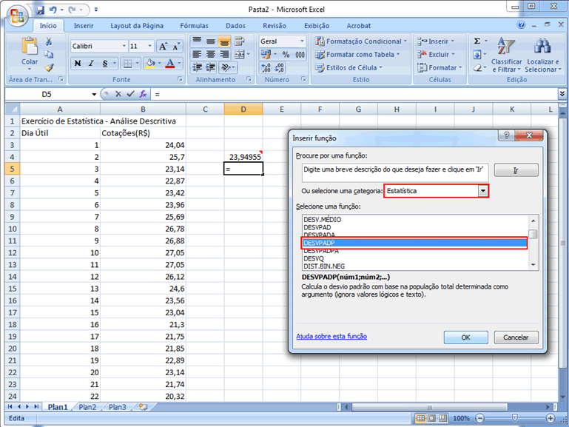The height and width of the screenshot is (427, 569).
Task: Click the font color red A swatch
Action: pos(170,64)
